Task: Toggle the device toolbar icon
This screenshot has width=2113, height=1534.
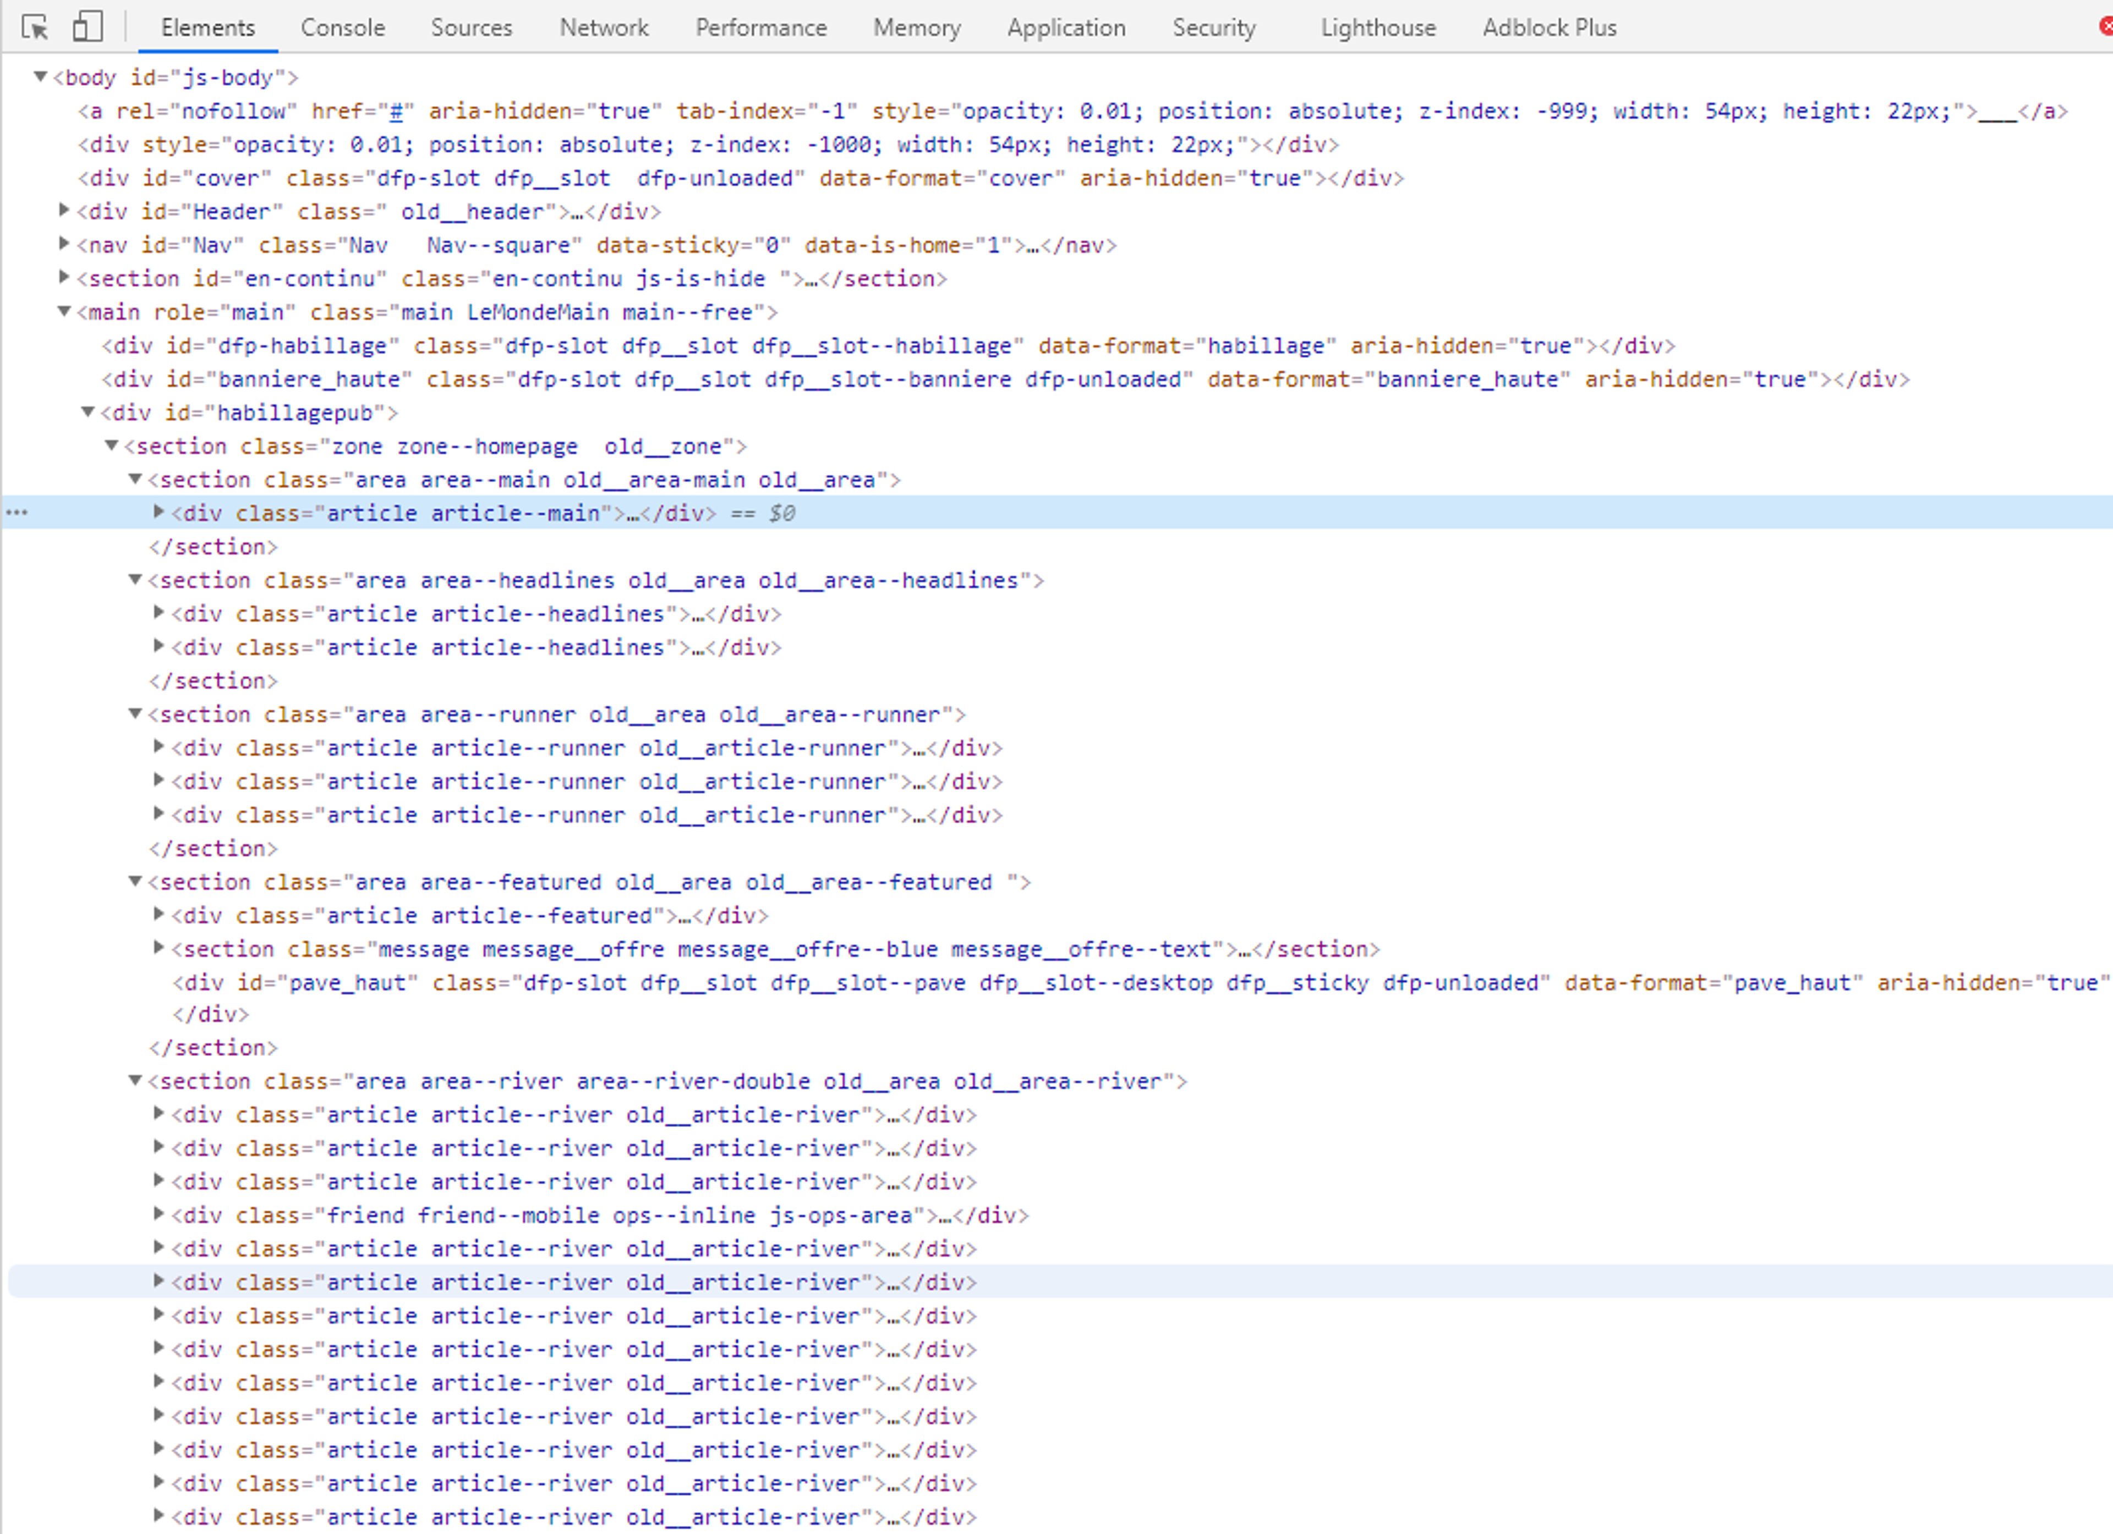Action: pyautogui.click(x=86, y=27)
